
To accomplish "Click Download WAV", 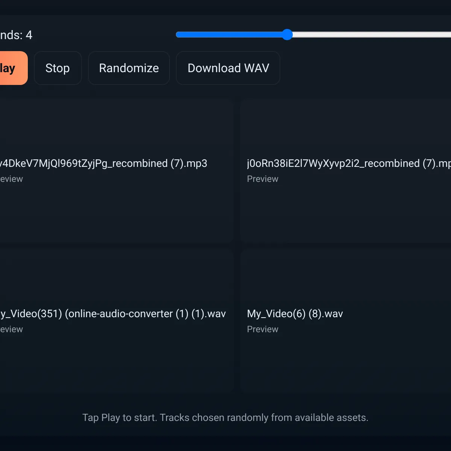I will (x=228, y=68).
